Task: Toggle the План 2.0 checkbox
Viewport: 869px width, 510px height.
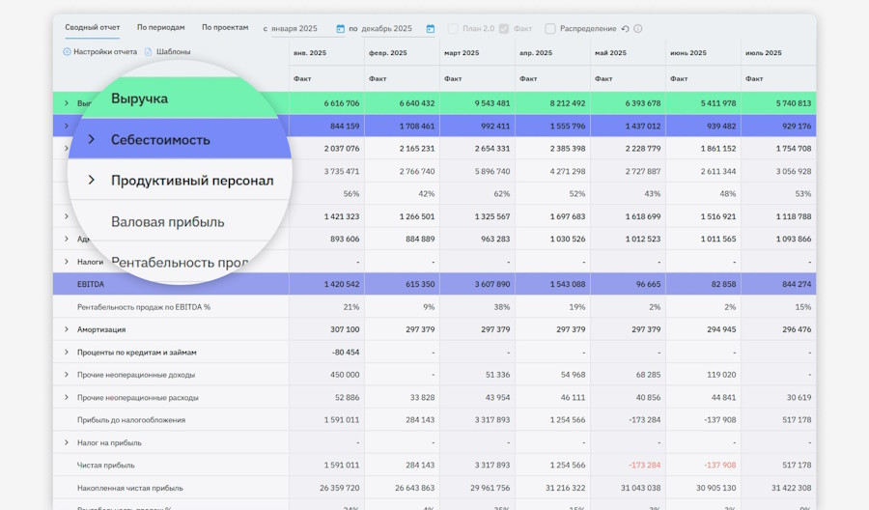Action: pos(454,29)
